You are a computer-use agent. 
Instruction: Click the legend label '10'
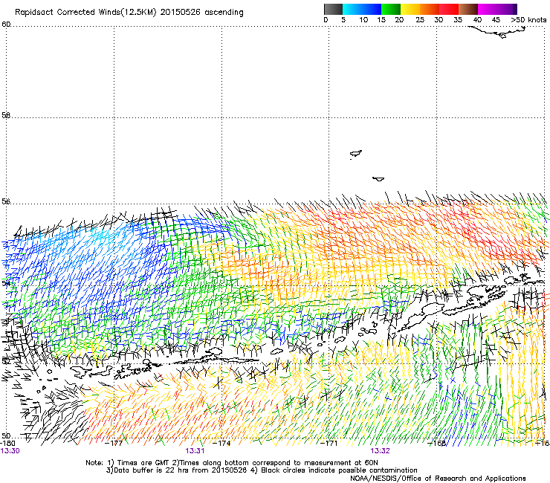coord(363,20)
